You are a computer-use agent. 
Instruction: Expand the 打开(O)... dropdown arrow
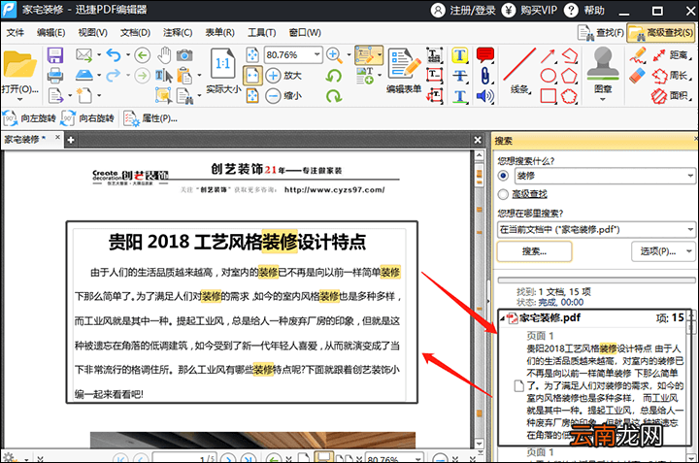[x=20, y=99]
